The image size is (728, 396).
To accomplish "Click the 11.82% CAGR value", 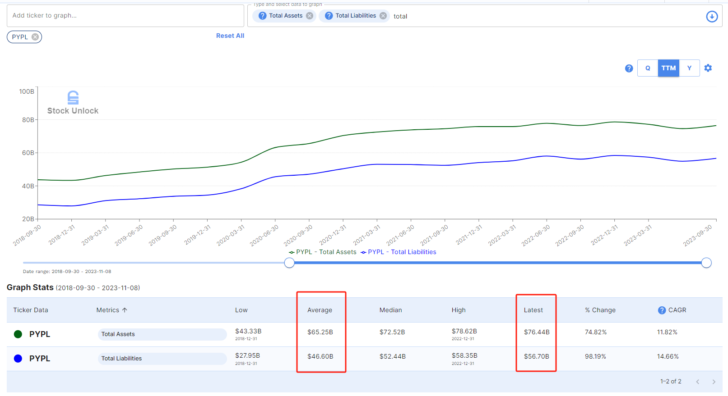I will pyautogui.click(x=667, y=332).
